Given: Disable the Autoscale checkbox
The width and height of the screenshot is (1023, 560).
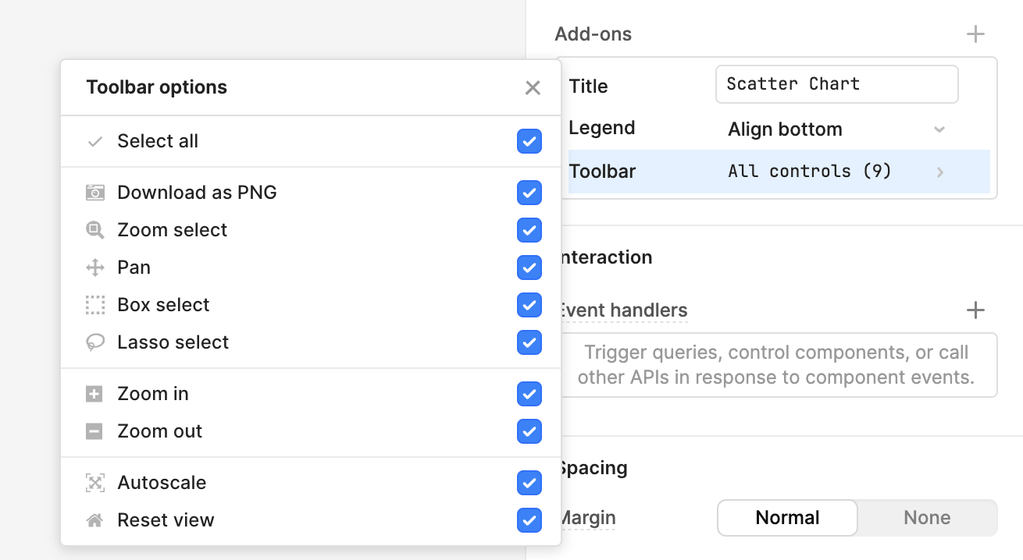Looking at the screenshot, I should 529,483.
